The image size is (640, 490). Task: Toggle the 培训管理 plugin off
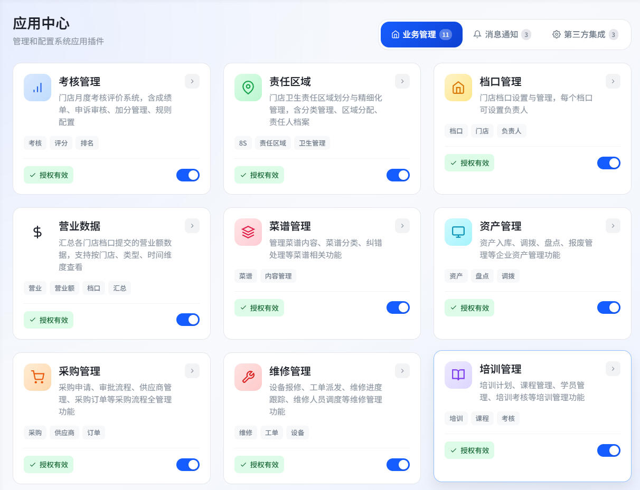tap(609, 450)
